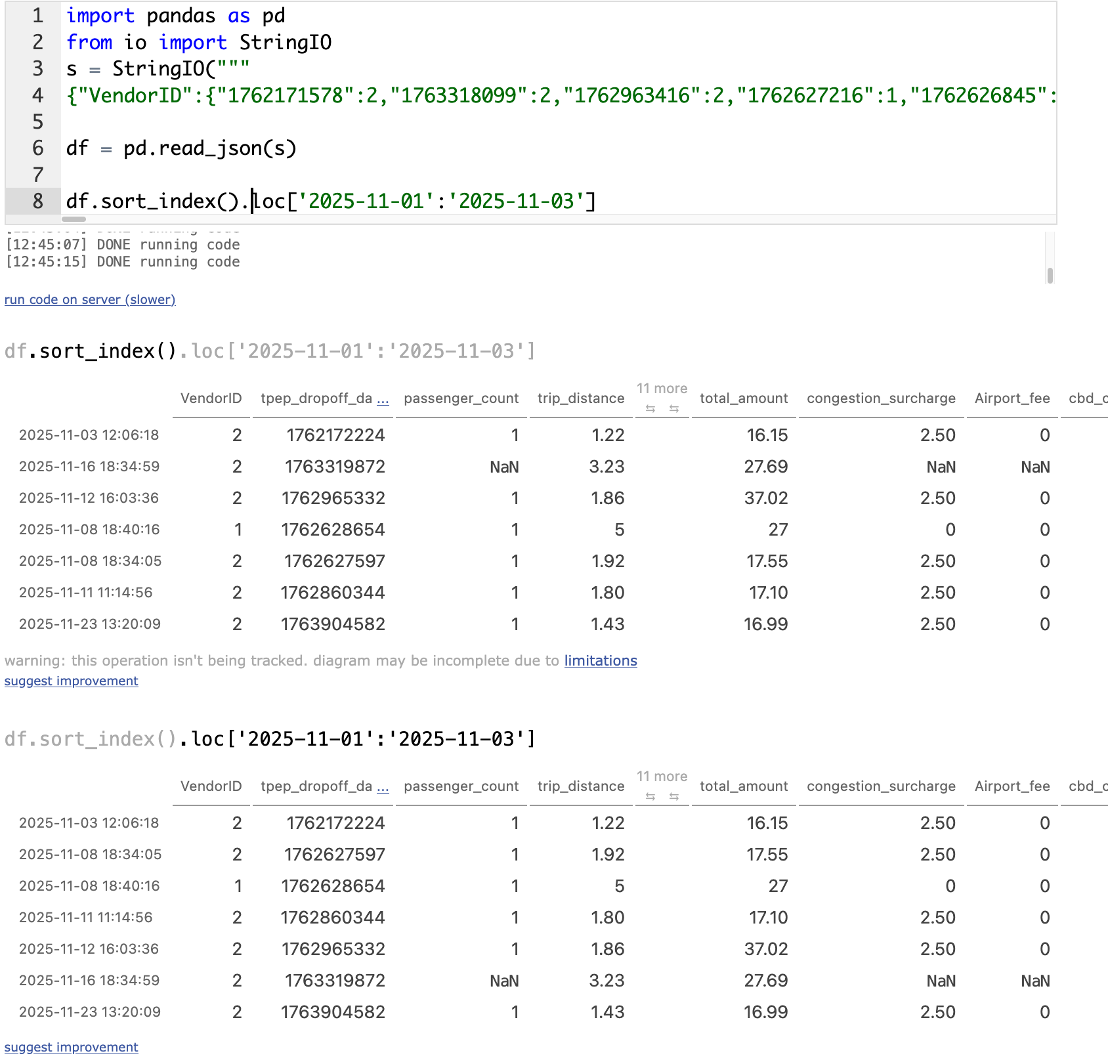Click line number 5 in editor gutter
The image size is (1108, 1064).
click(38, 122)
